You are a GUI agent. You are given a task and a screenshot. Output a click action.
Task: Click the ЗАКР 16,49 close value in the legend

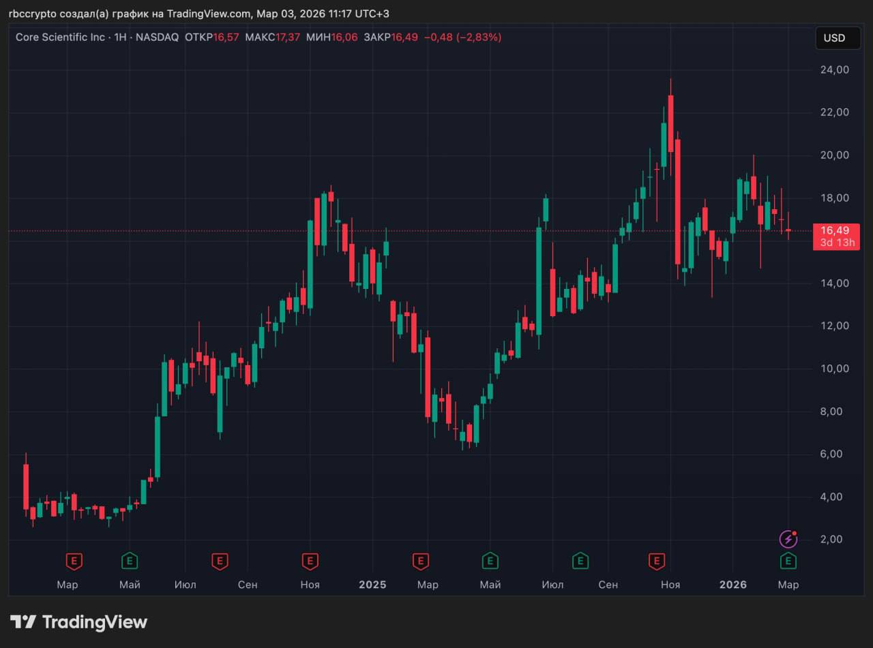[391, 37]
